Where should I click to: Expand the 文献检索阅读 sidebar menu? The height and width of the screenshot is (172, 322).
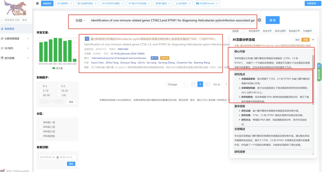click(x=15, y=39)
